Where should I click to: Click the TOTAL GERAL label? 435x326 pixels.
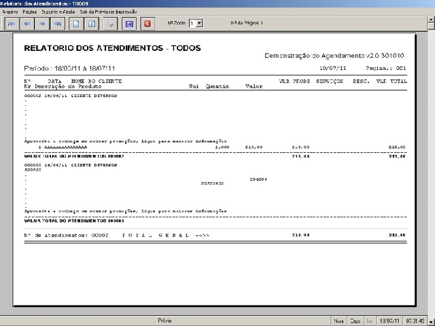(x=156, y=236)
